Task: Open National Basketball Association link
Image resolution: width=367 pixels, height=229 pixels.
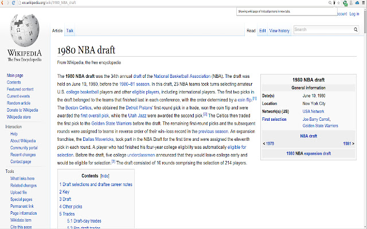Action: (182, 76)
